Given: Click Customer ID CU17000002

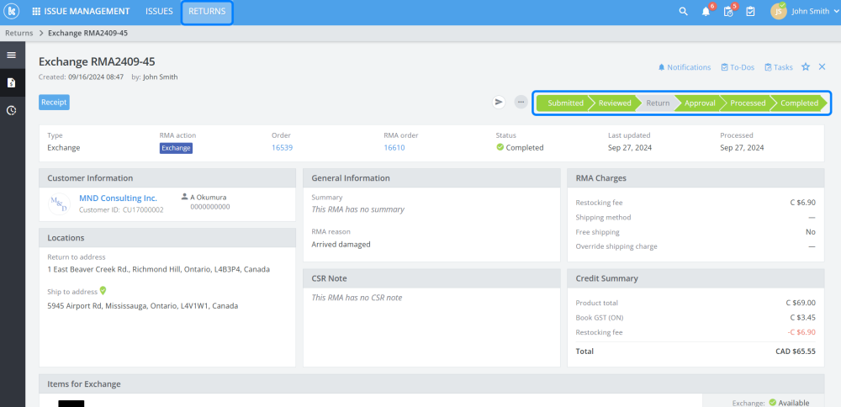Looking at the screenshot, I should (x=121, y=209).
